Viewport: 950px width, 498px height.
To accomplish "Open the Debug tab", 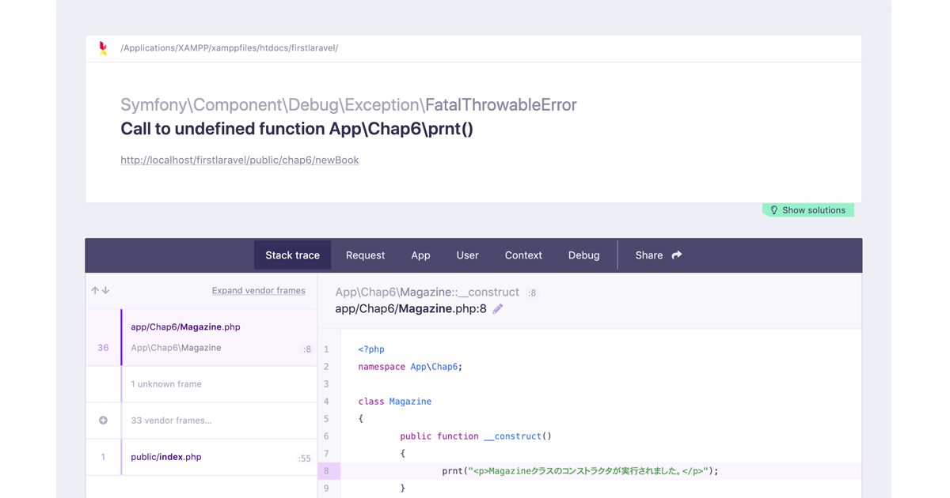I will pos(583,255).
